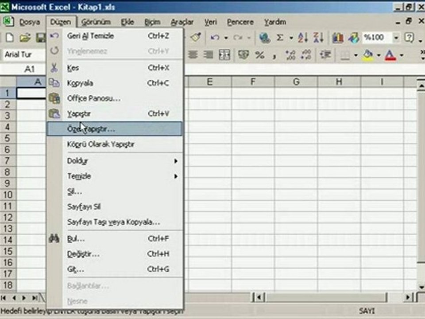Viewport: 425px width, 319px height.
Task: Click the Font Color A icon
Action: tap(390, 55)
